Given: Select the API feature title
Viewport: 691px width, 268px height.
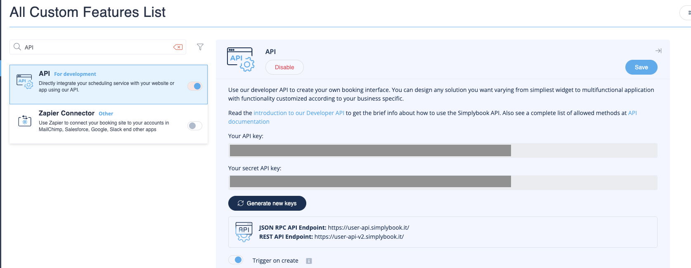Looking at the screenshot, I should click(44, 73).
